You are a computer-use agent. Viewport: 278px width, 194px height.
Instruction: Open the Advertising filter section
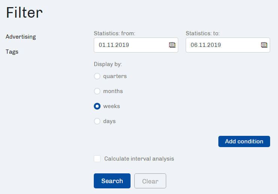pyautogui.click(x=21, y=37)
